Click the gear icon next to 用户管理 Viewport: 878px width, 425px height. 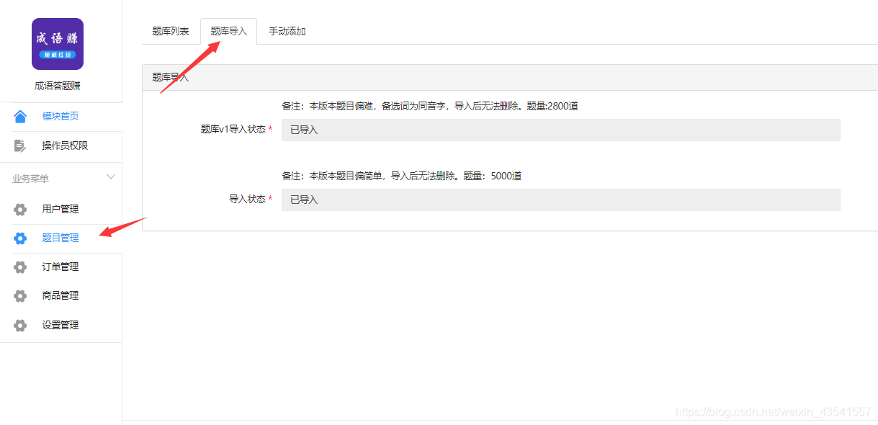click(19, 209)
